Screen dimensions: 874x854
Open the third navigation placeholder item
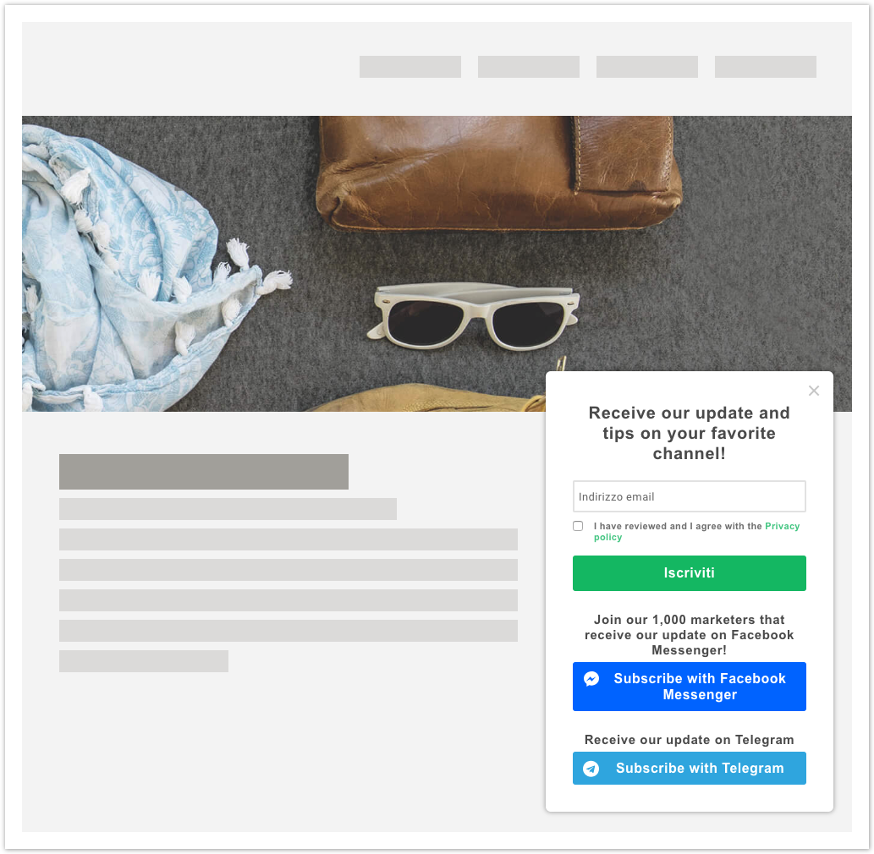point(647,67)
